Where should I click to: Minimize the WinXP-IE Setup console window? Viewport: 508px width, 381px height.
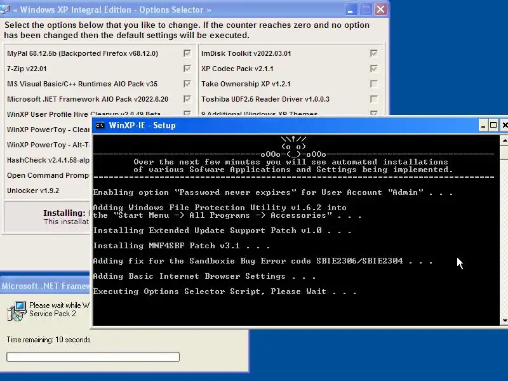pos(483,125)
